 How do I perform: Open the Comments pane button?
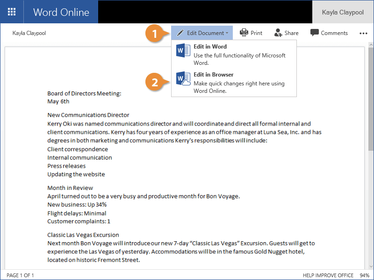tap(334, 33)
